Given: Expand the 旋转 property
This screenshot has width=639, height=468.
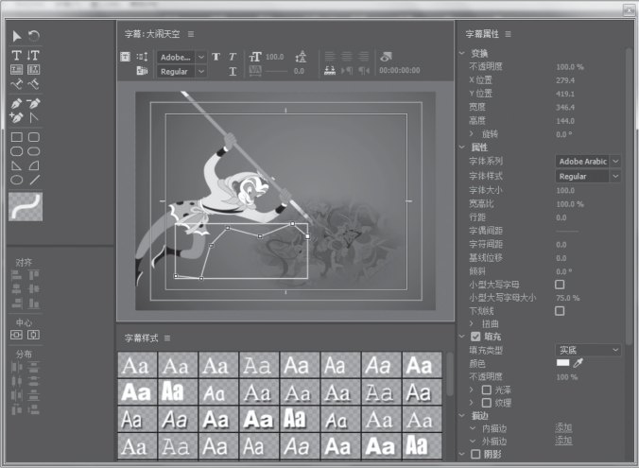Looking at the screenshot, I should [x=472, y=133].
